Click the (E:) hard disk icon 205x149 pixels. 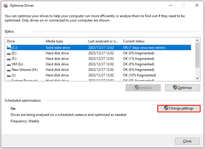pyautogui.click(x=8, y=53)
